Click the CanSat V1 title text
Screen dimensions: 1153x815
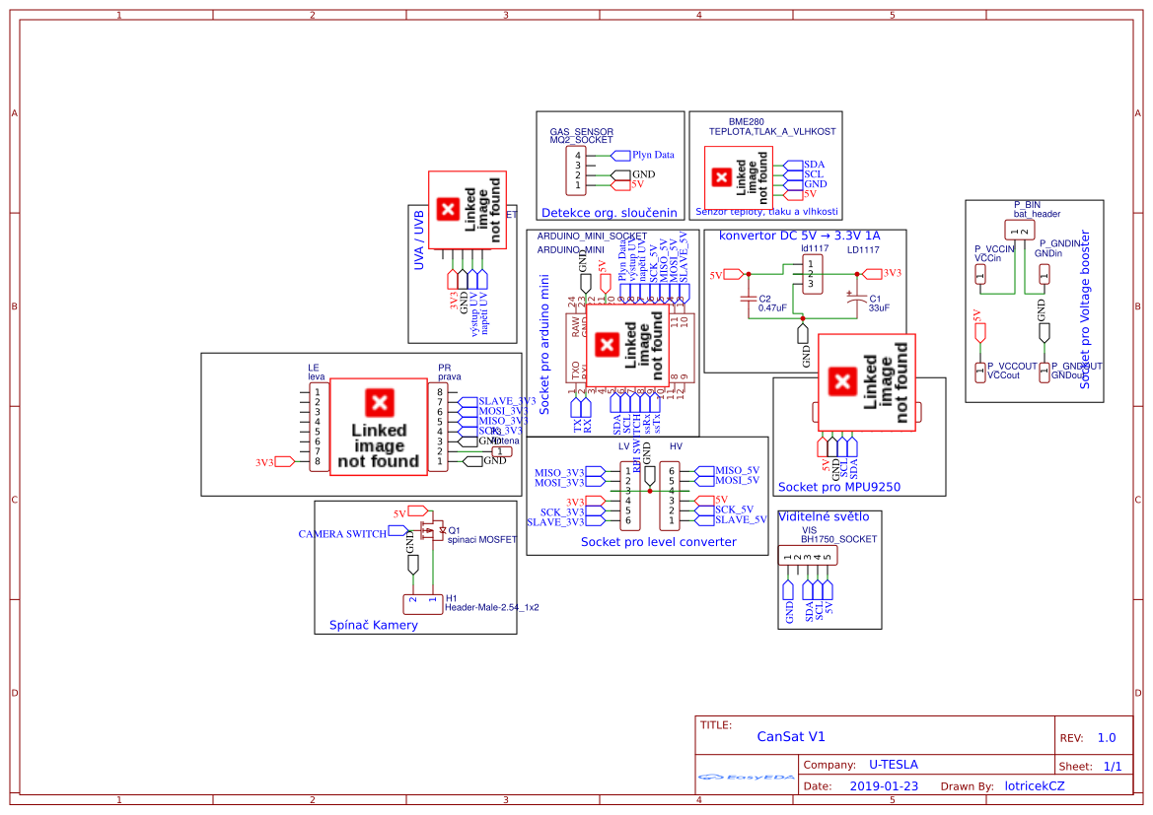point(792,735)
